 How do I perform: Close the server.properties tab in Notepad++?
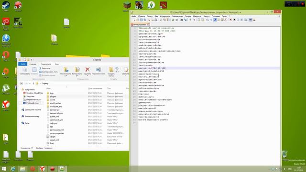[148, 24]
